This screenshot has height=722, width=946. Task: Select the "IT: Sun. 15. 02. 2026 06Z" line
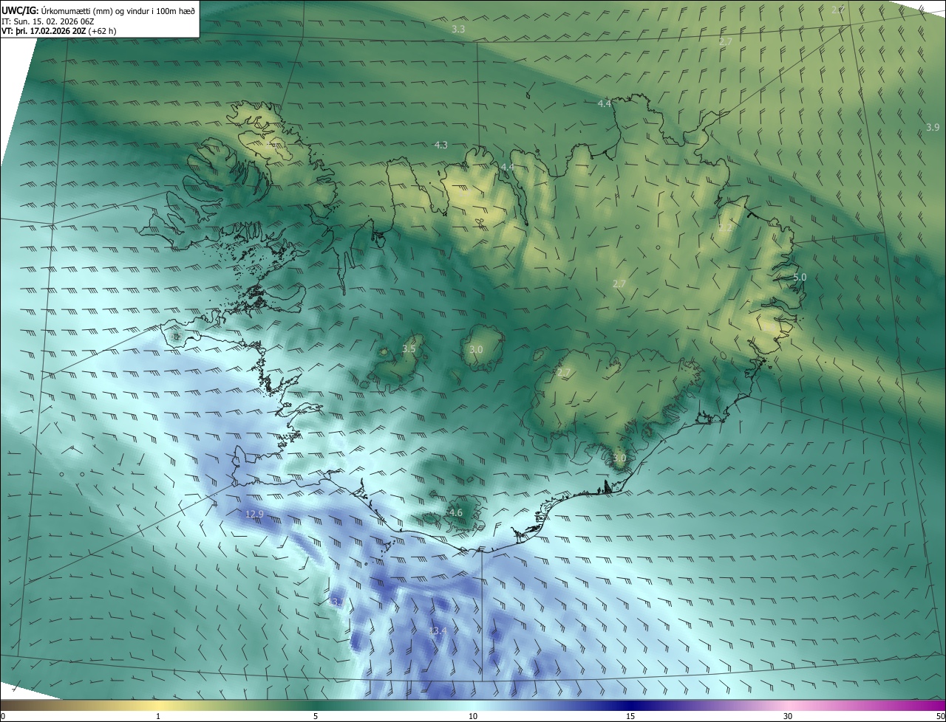(48, 21)
